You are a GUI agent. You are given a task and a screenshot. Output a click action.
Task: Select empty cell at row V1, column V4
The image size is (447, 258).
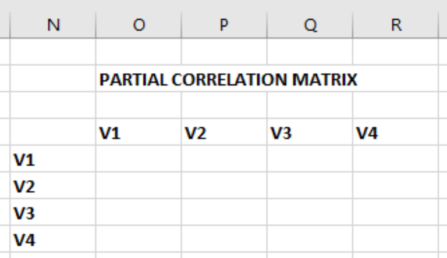(x=396, y=159)
